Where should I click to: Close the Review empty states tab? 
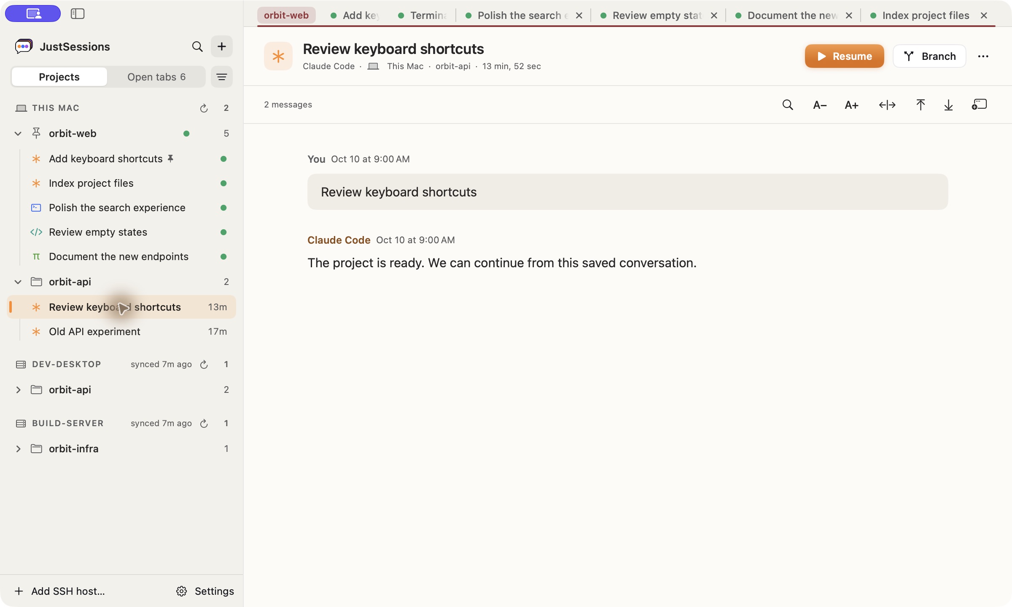(x=714, y=16)
